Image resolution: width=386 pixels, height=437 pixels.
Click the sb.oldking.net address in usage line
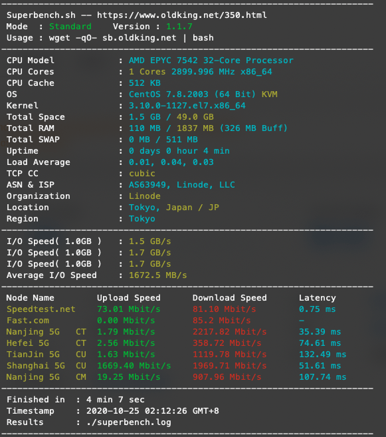click(139, 38)
